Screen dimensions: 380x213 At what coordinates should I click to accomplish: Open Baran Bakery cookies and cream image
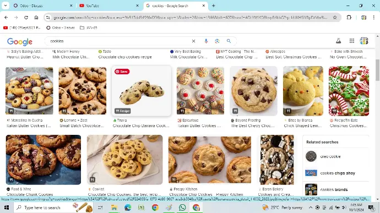pyautogui.click(x=277, y=160)
